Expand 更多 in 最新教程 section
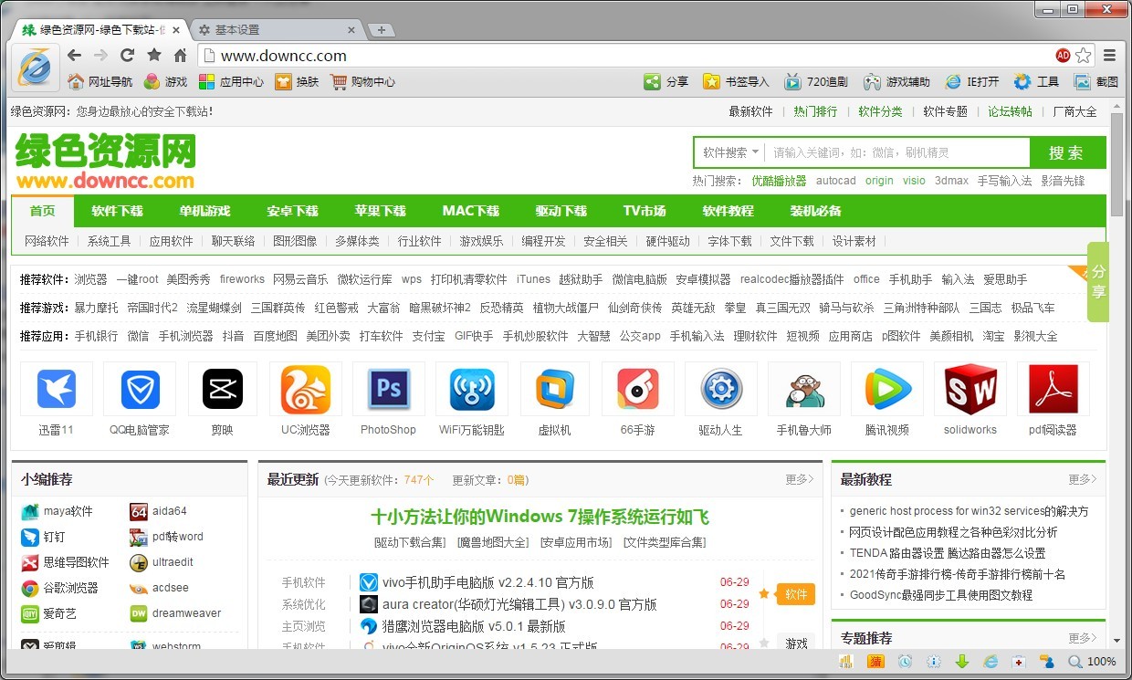The width and height of the screenshot is (1132, 680). point(1082,479)
